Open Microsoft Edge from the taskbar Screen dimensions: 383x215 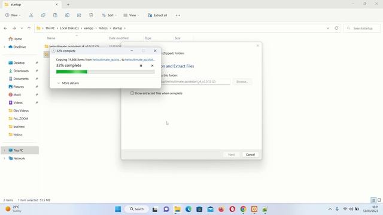(x=189, y=209)
